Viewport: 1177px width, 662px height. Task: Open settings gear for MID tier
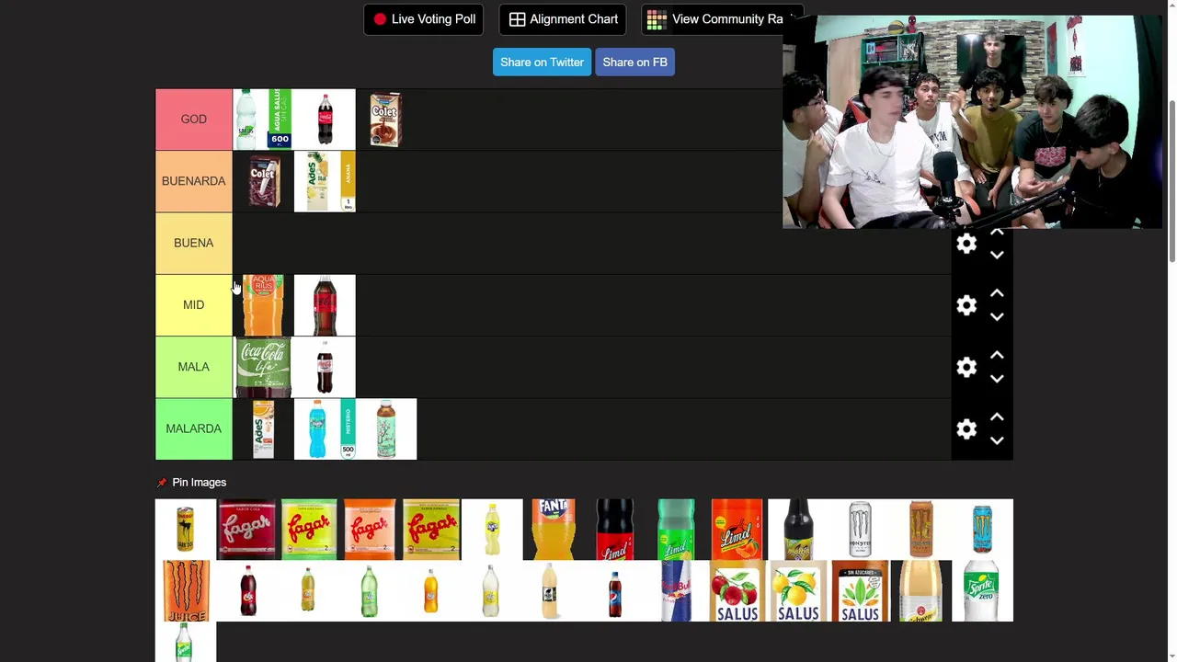pyautogui.click(x=966, y=305)
